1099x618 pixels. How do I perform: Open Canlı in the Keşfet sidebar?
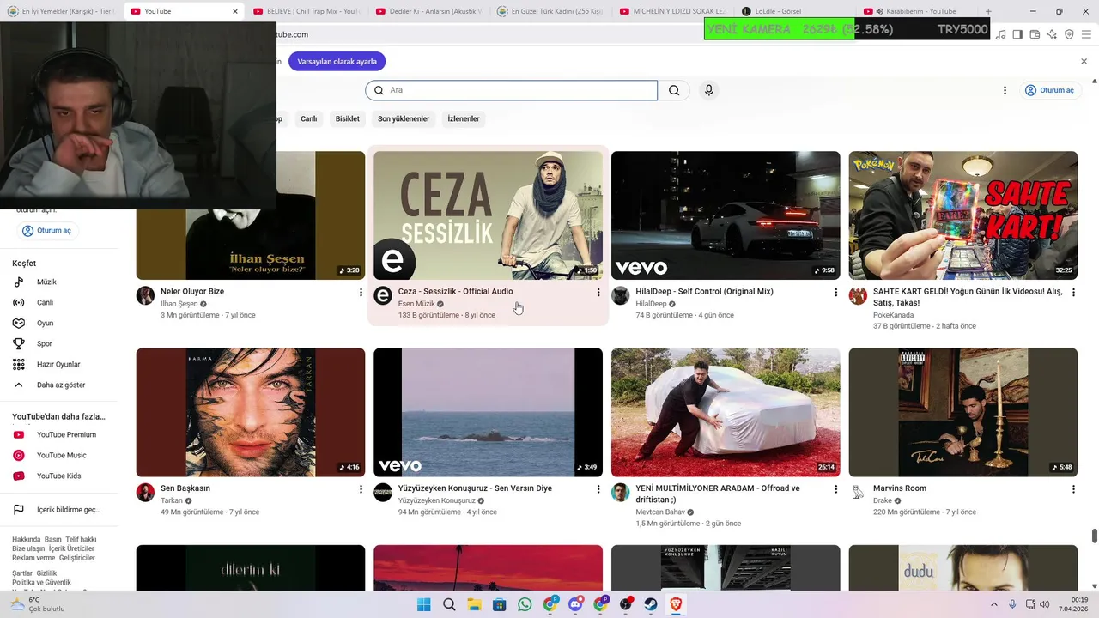click(x=58, y=302)
